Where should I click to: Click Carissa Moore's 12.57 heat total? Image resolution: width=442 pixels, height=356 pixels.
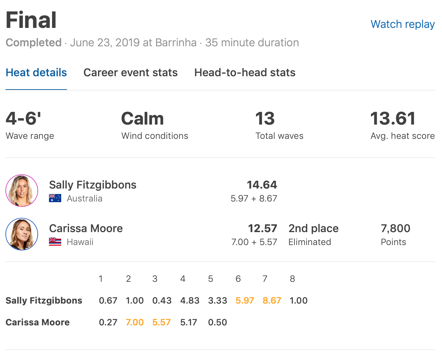[262, 228]
